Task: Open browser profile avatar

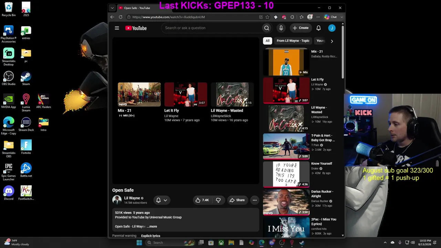Action: (x=310, y=17)
